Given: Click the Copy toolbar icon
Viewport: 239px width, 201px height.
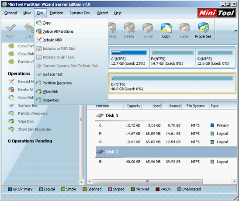Looking at the screenshot, I should (x=166, y=28).
